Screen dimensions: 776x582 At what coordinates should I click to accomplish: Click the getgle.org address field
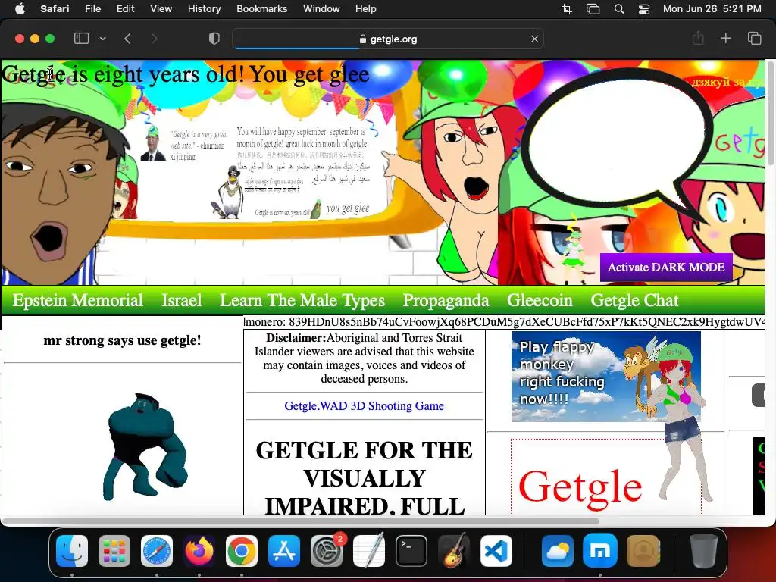(x=388, y=39)
